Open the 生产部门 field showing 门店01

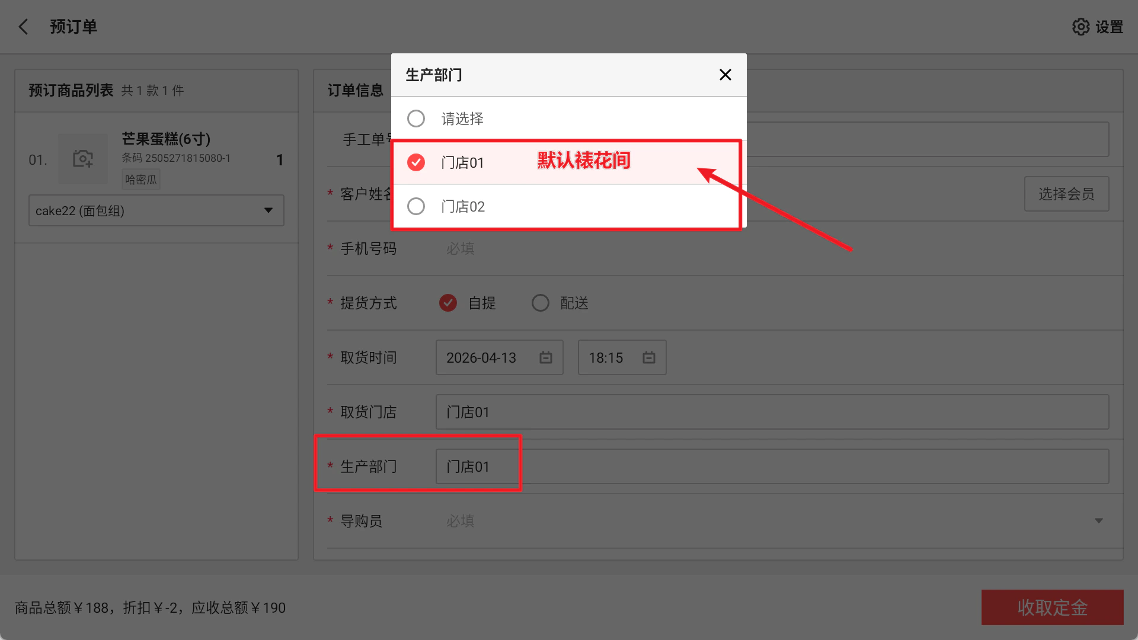click(x=772, y=466)
